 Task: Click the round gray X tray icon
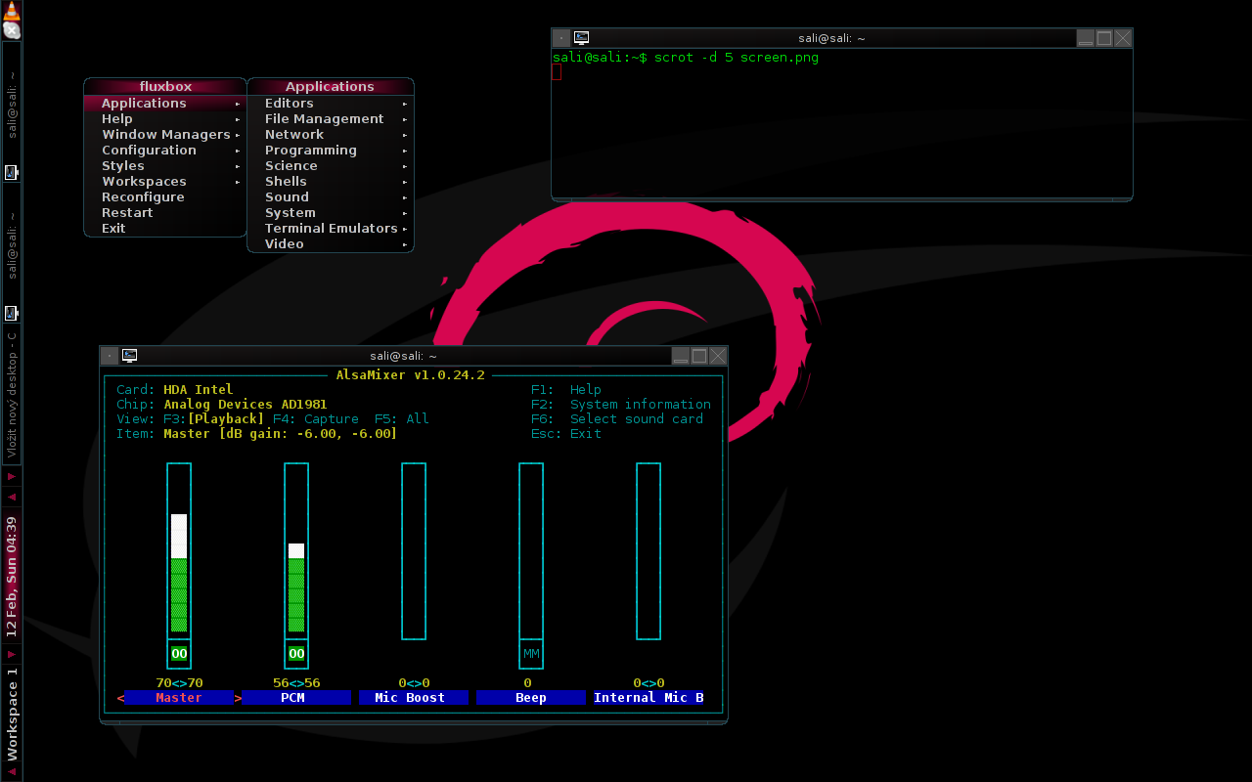click(x=12, y=30)
